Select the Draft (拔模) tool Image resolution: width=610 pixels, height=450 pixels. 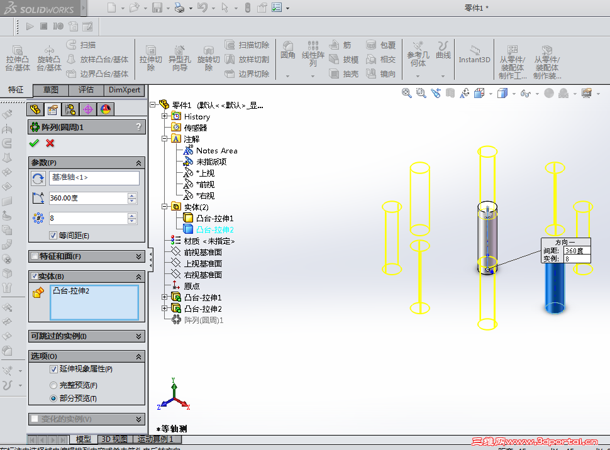pyautogui.click(x=343, y=59)
